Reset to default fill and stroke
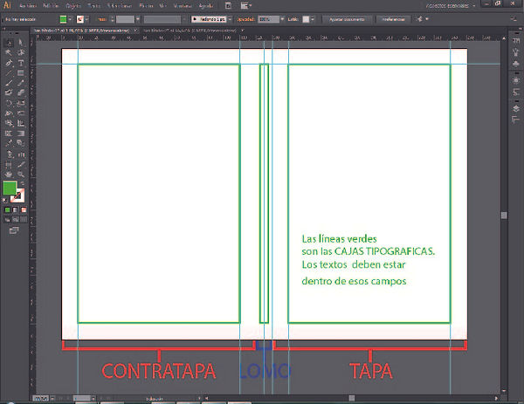The height and width of the screenshot is (404, 524). [x=4, y=201]
